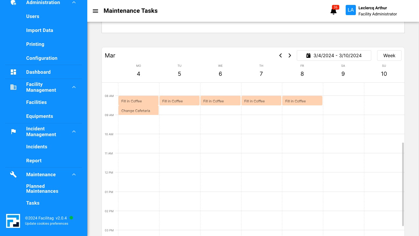Open the Users menu item
The width and height of the screenshot is (419, 236).
click(x=33, y=16)
